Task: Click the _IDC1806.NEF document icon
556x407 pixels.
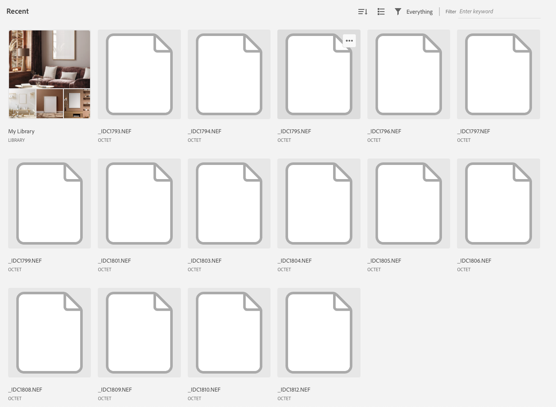Action: click(498, 203)
